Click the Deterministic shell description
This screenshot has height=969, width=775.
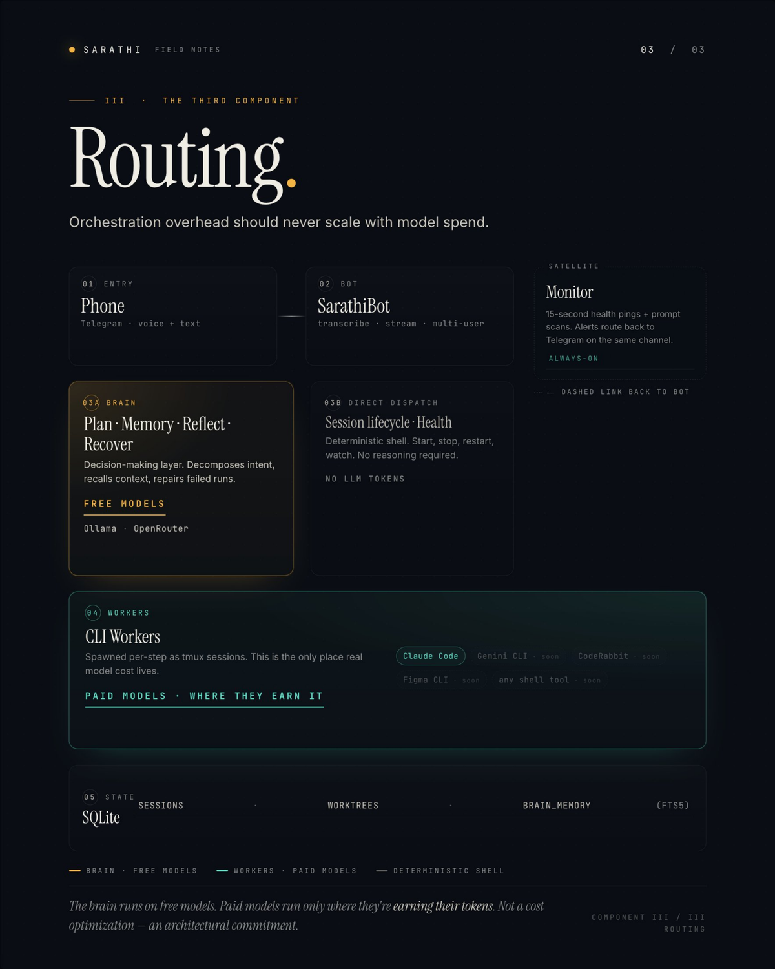click(x=409, y=448)
